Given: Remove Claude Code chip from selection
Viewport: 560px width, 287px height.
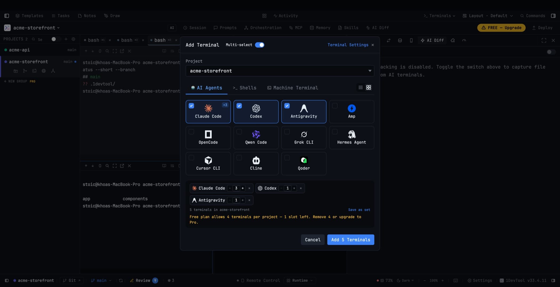Looking at the screenshot, I should (x=249, y=188).
